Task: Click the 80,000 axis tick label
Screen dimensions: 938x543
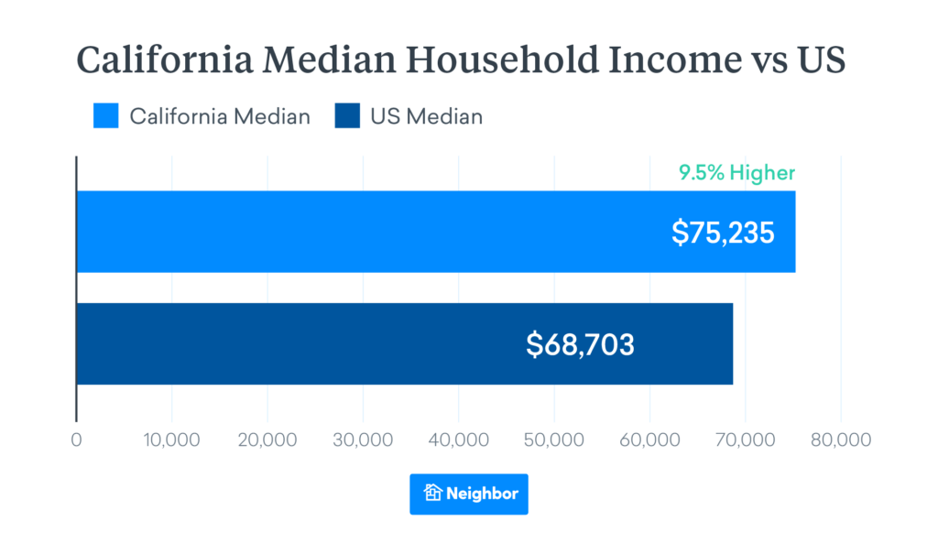Action: pos(840,440)
